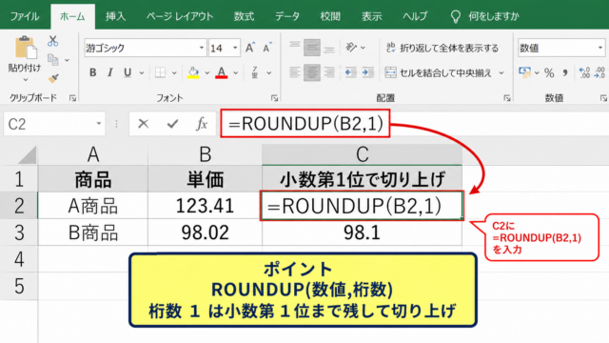Open the fill color dropdown arrow
Screen dimensions: 609x343
(207, 72)
